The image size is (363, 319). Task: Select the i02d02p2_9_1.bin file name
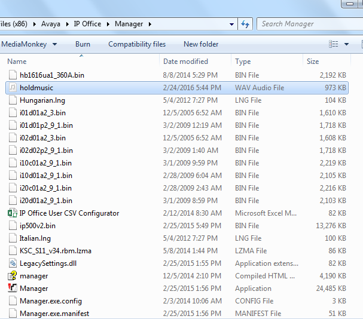(46, 151)
